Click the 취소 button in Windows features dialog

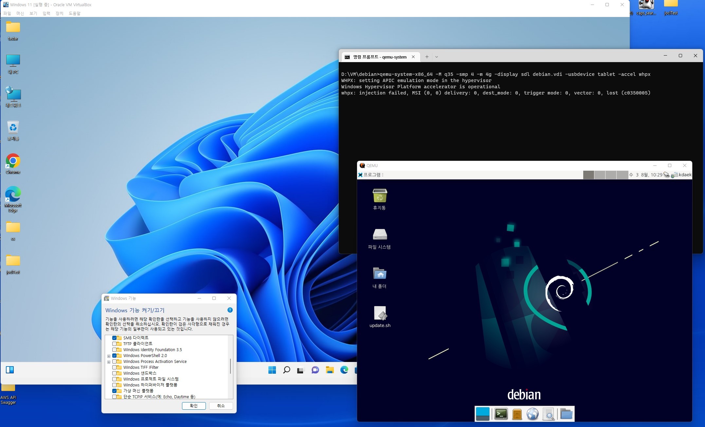(221, 406)
